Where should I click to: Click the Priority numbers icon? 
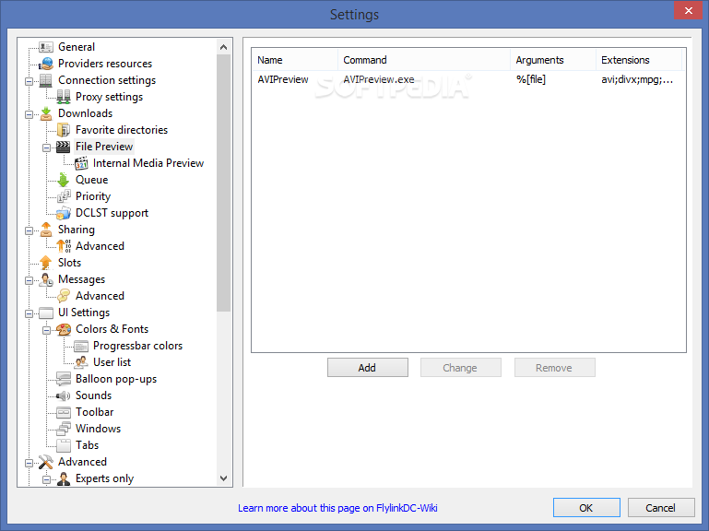coord(64,196)
